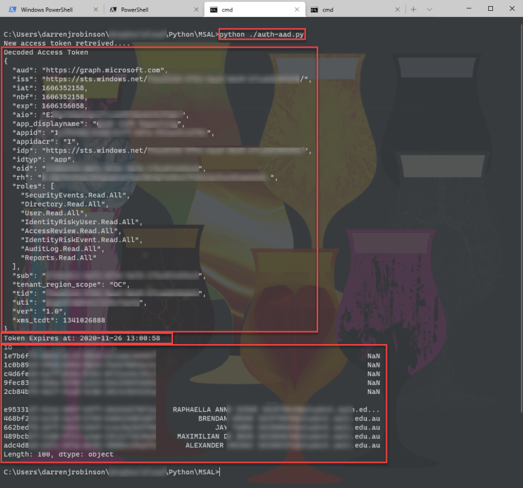Image resolution: width=523 pixels, height=488 pixels.
Task: Click the SecurityEvents.Read.All role
Action: pos(75,195)
